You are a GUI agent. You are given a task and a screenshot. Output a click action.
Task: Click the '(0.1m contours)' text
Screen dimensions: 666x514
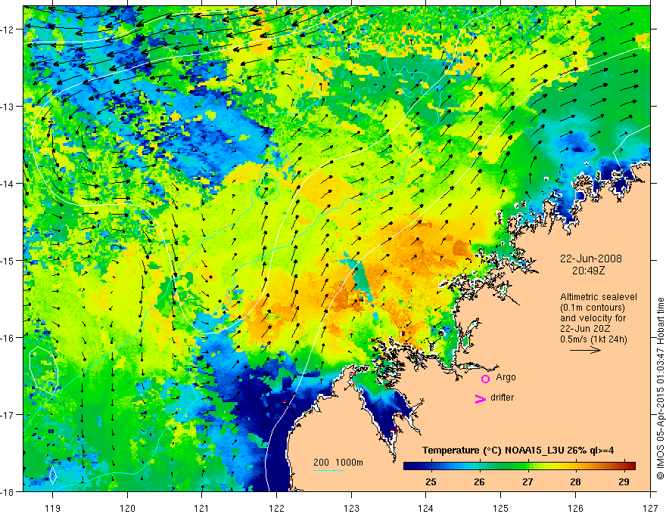coord(593,308)
